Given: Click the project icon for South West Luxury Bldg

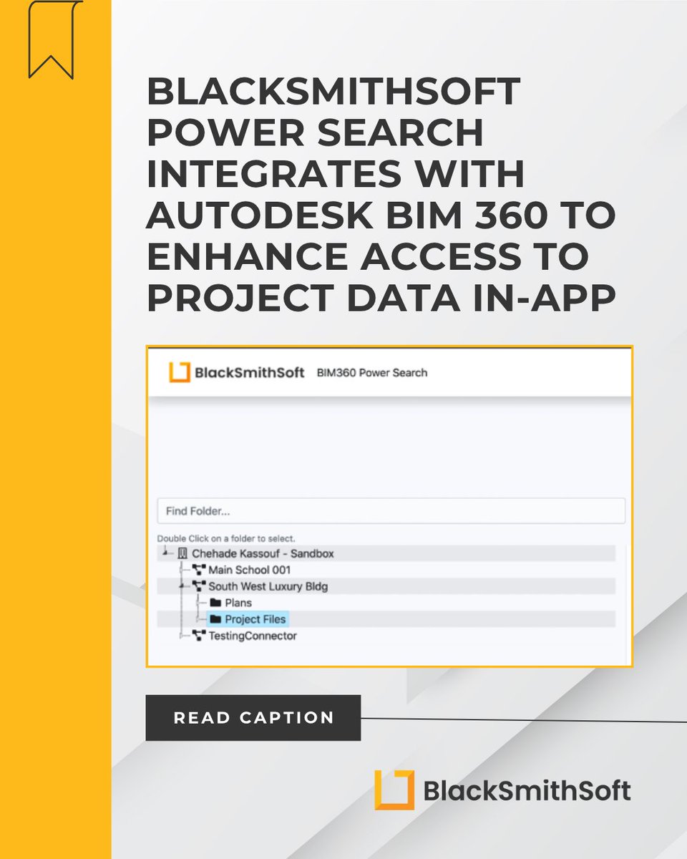Looking at the screenshot, I should coord(198,585).
